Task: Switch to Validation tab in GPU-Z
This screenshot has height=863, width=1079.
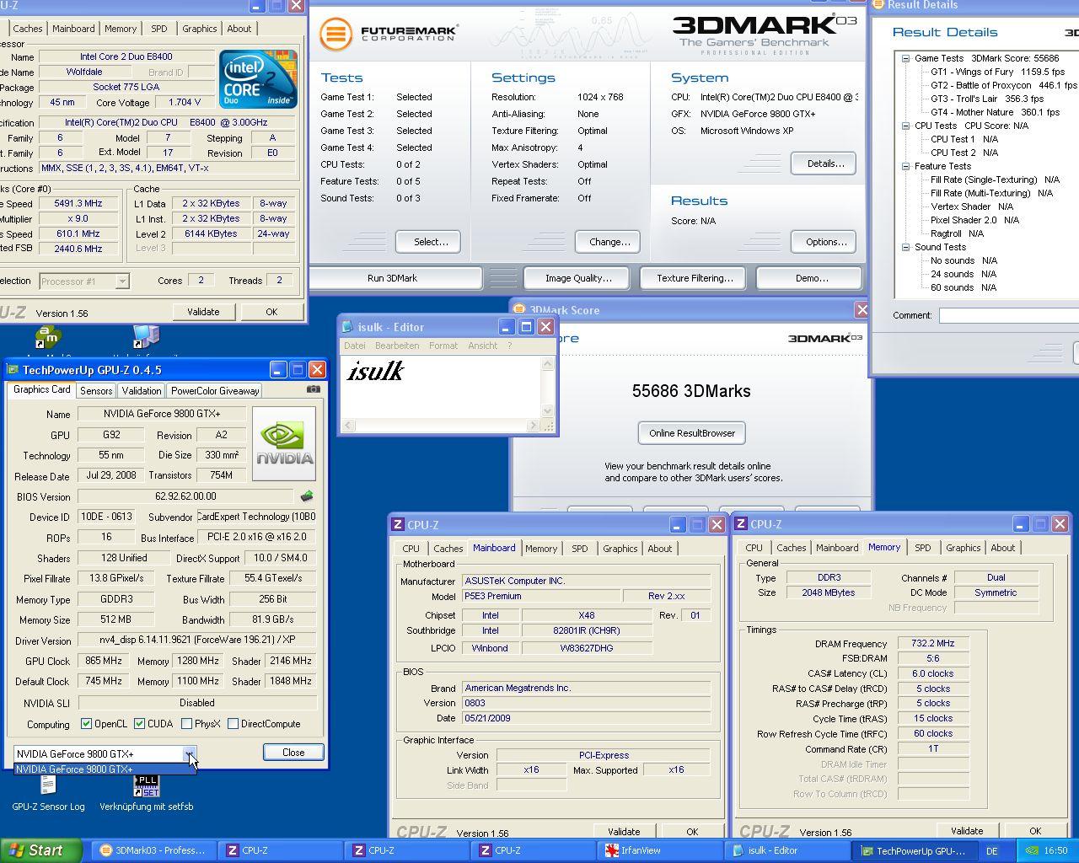Action: (x=141, y=391)
